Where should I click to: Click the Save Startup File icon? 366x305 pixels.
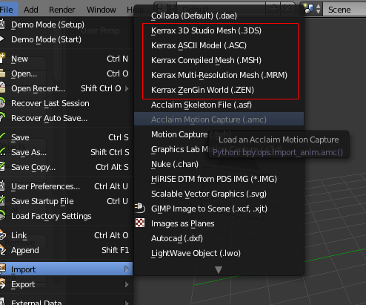coord(2,201)
